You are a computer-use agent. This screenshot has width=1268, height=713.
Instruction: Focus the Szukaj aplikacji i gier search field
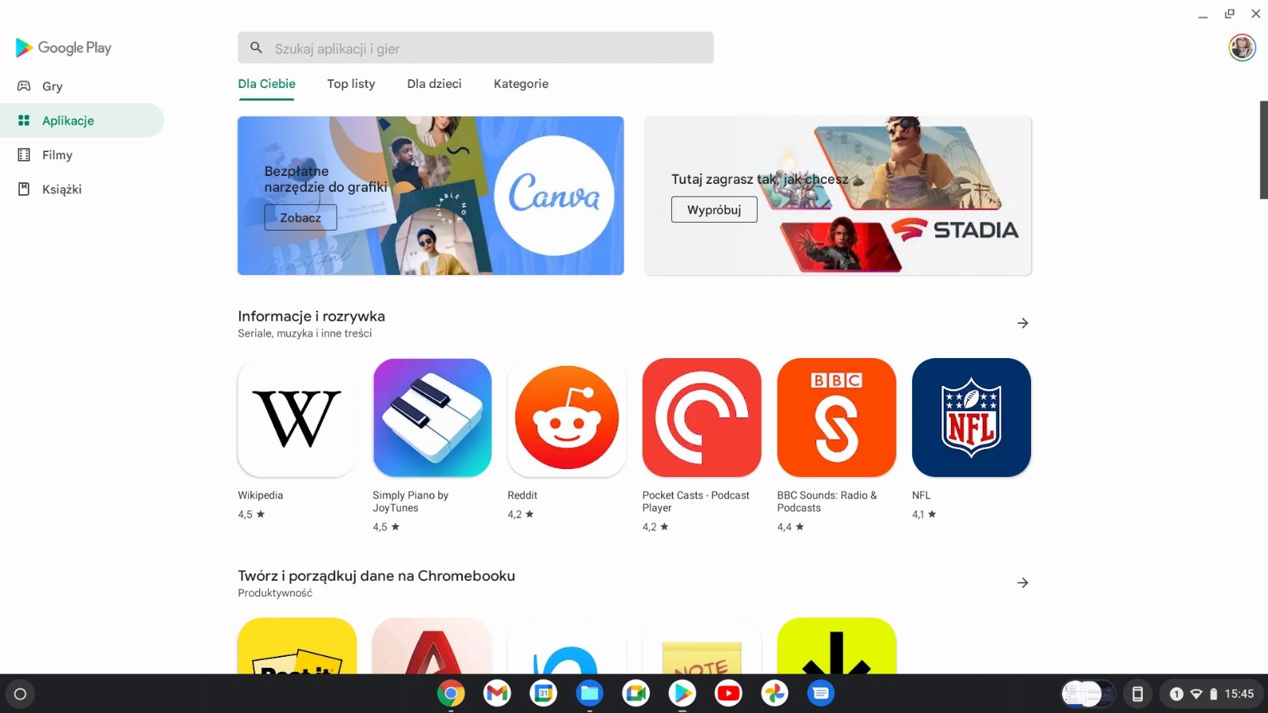475,48
